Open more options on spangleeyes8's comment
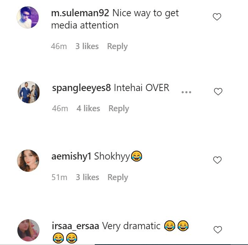This screenshot has width=248, height=245. point(186,92)
